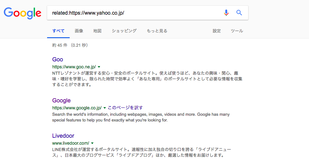Click the Google logo
The image size is (309, 159).
23,13
